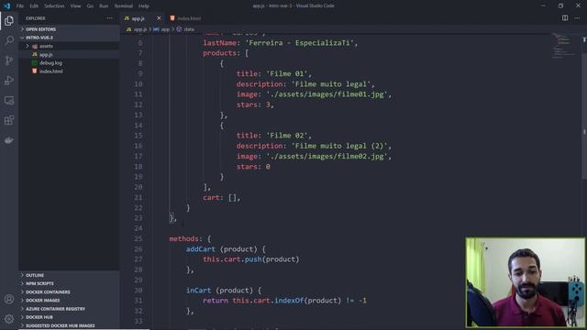Open the Accounts menu icon
Screen dimensions: 587x330
click(x=9, y=299)
